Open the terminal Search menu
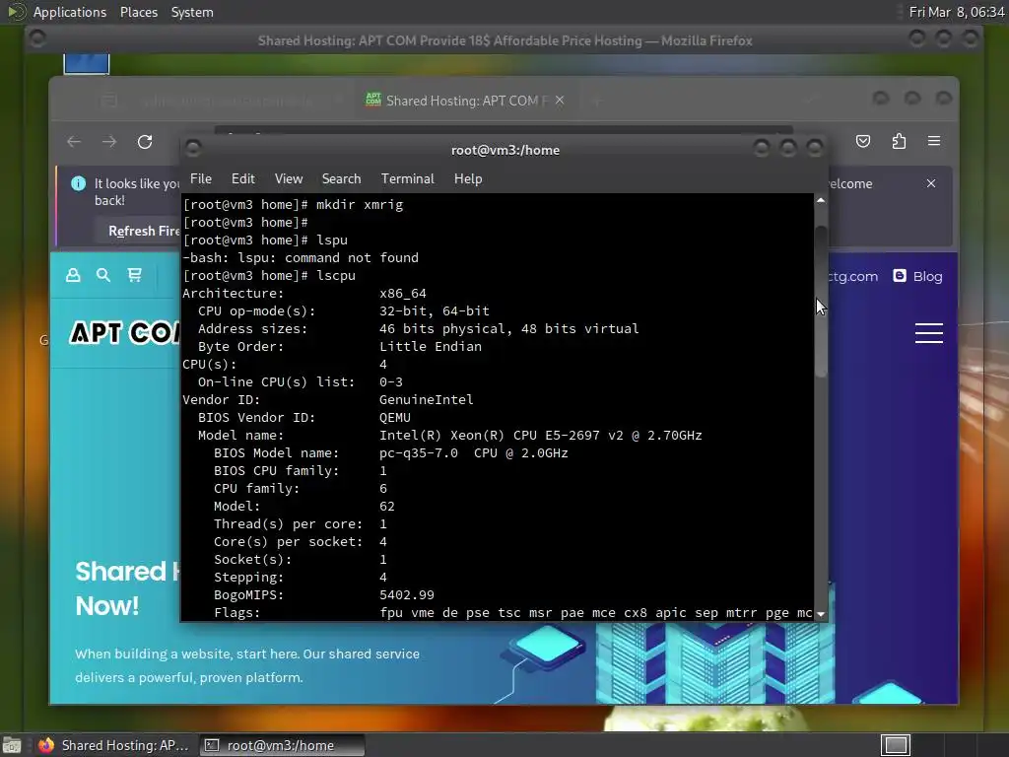Image resolution: width=1009 pixels, height=757 pixels. [x=341, y=179]
